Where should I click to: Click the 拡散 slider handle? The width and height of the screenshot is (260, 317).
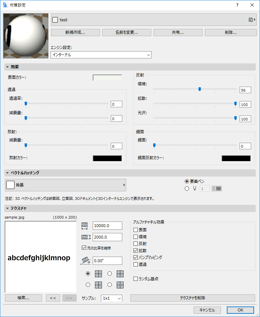coord(235,104)
